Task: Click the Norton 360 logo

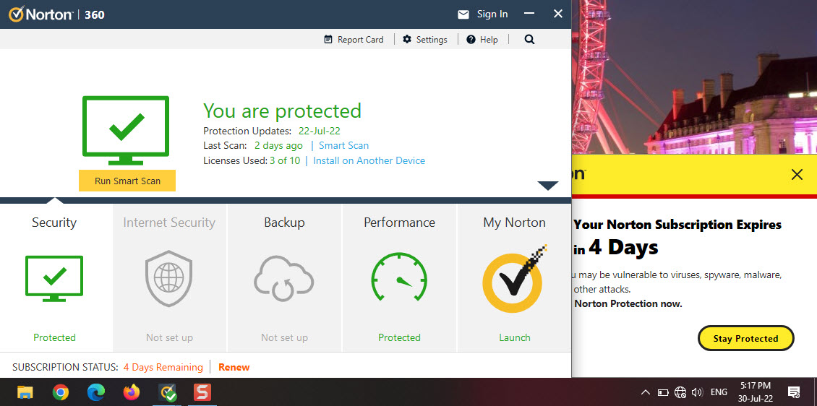Action: (x=57, y=14)
